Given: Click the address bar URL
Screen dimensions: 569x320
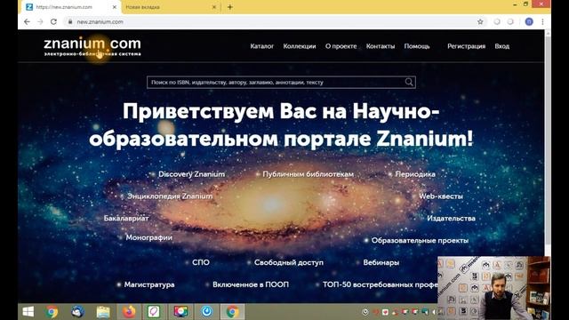Looking at the screenshot, I should click(x=100, y=21).
